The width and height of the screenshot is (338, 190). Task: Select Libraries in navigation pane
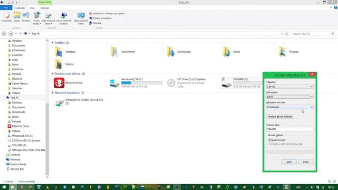15,155
